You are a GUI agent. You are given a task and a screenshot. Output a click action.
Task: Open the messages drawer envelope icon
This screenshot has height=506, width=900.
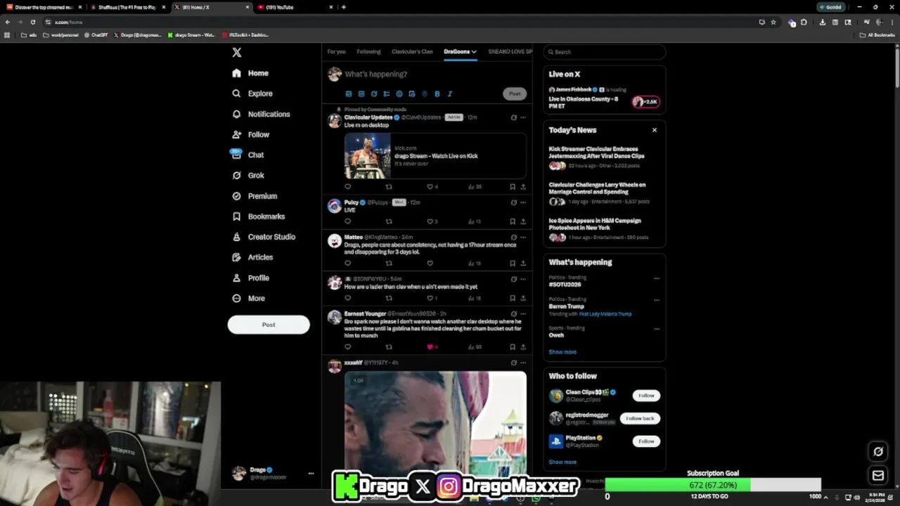pyautogui.click(x=878, y=476)
